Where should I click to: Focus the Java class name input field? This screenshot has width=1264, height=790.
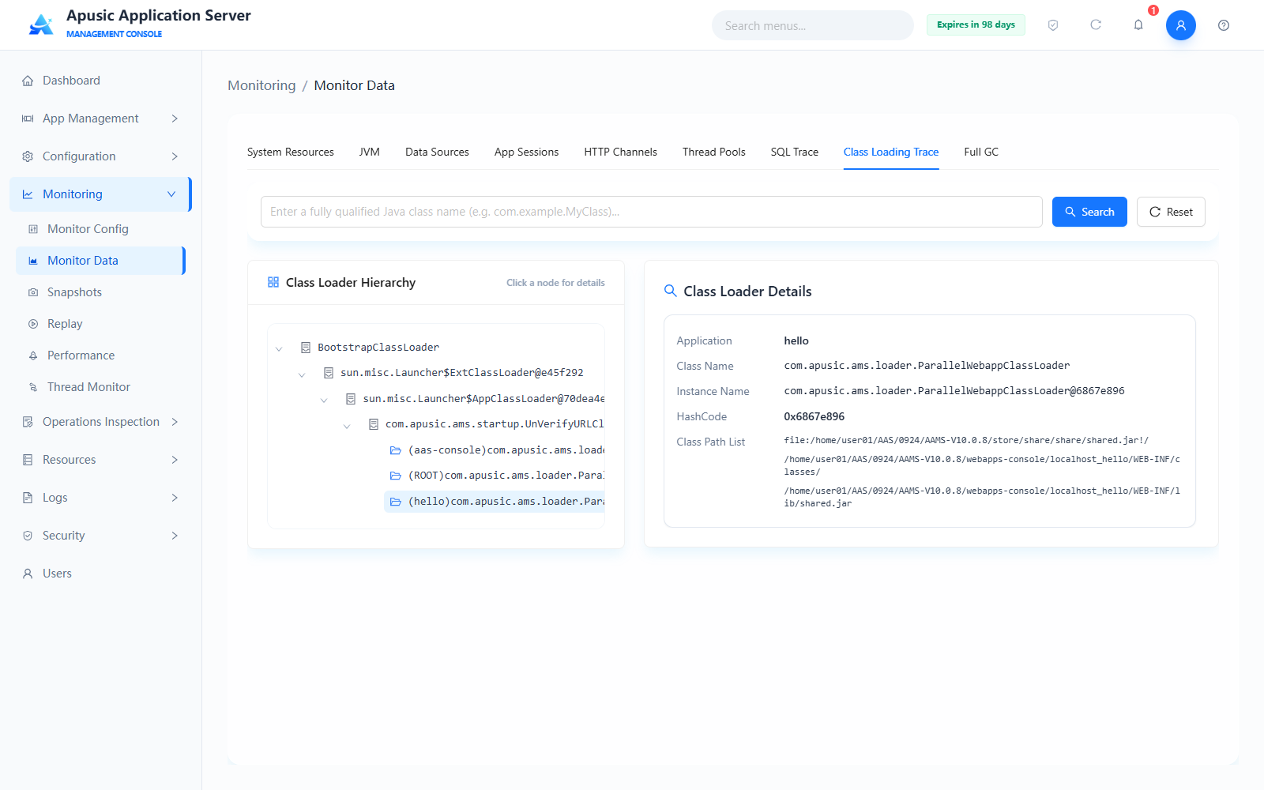click(x=652, y=212)
